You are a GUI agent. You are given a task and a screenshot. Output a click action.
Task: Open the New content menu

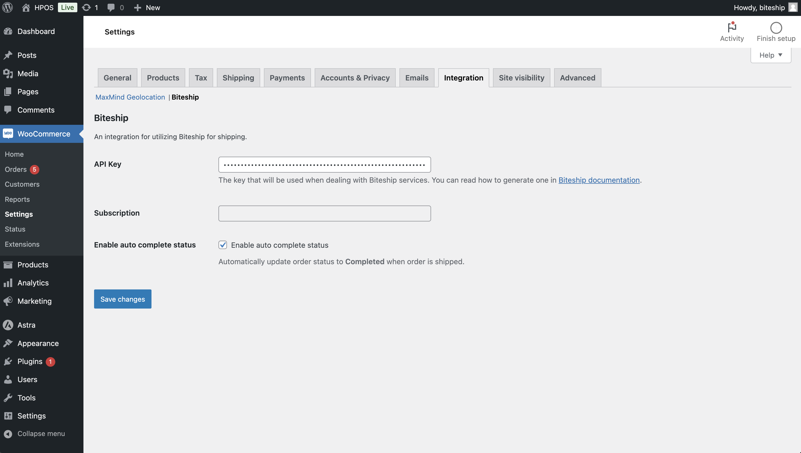[x=147, y=7]
